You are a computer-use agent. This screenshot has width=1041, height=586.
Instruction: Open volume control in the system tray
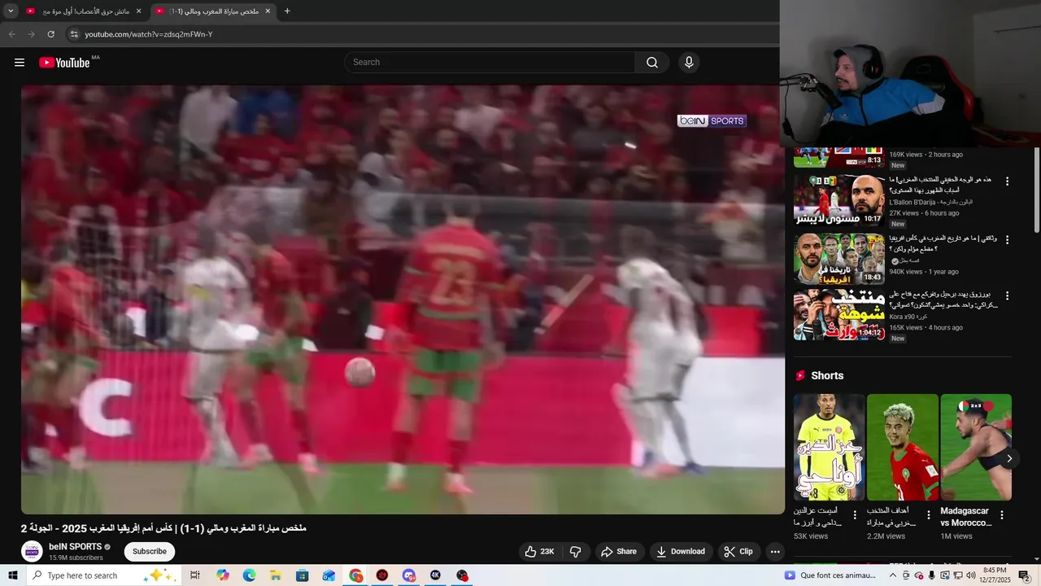(970, 575)
